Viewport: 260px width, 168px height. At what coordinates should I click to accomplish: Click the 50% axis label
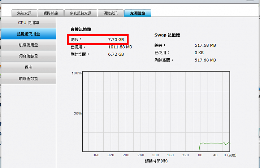tap(78, 113)
